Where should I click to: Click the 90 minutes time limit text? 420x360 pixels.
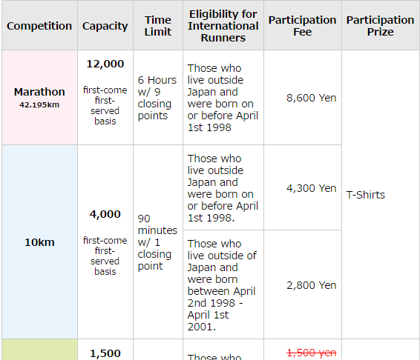157,242
